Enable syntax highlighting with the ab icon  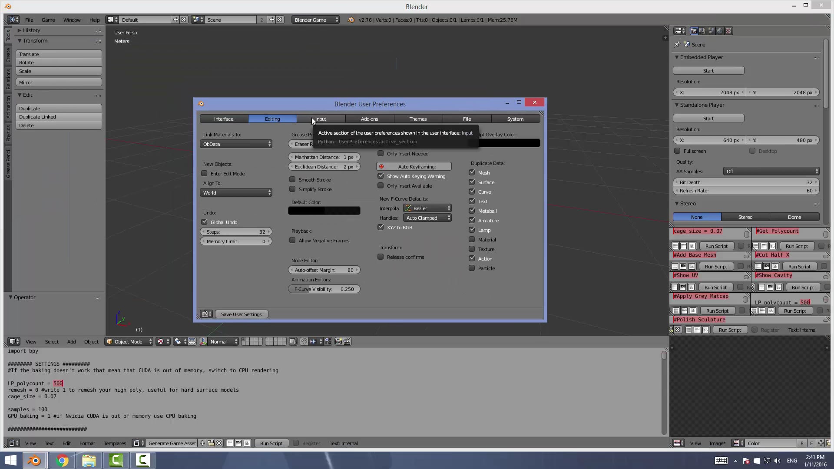coord(247,443)
